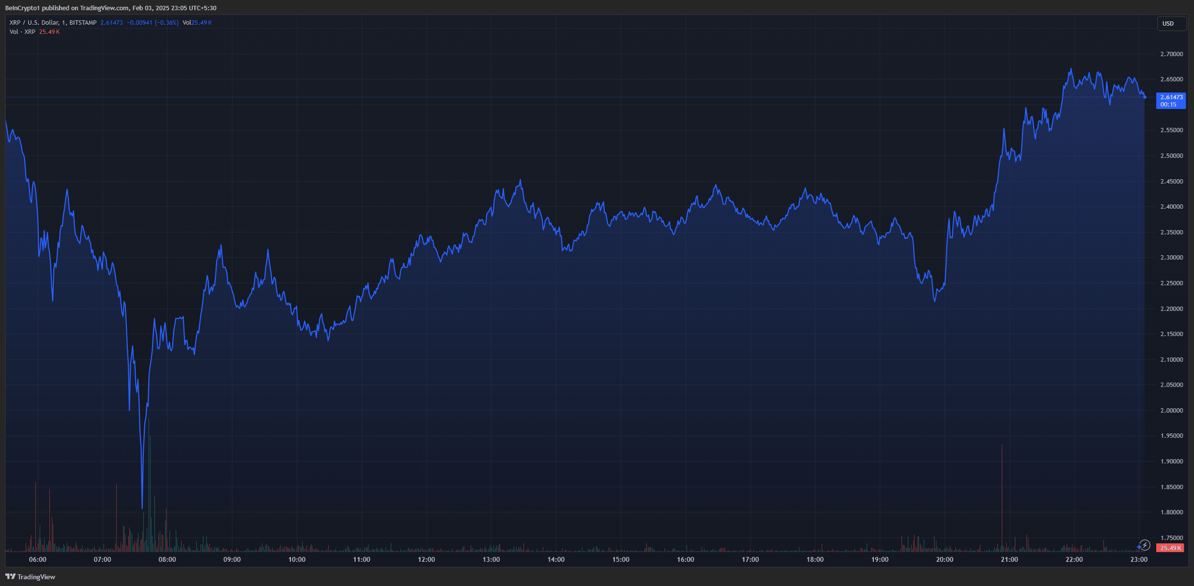Open the USD currency selector
1194x586 pixels.
coord(1171,23)
